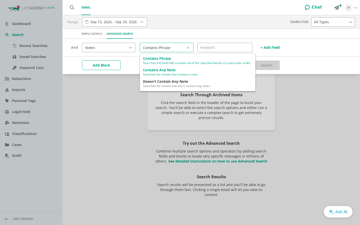Screen dimensions: 360x225
Task: Click the Add Block button
Action: pyautogui.click(x=101, y=65)
